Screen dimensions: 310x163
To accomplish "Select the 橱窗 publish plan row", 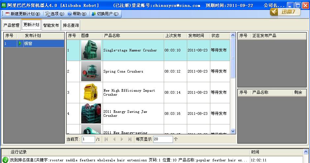I will (x=34, y=44).
